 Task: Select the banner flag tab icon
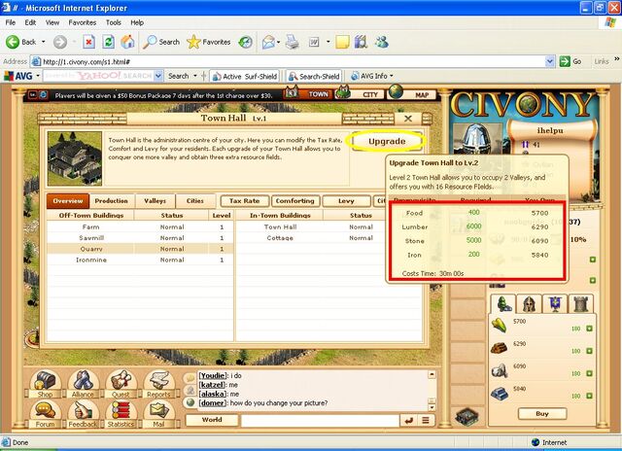point(555,304)
